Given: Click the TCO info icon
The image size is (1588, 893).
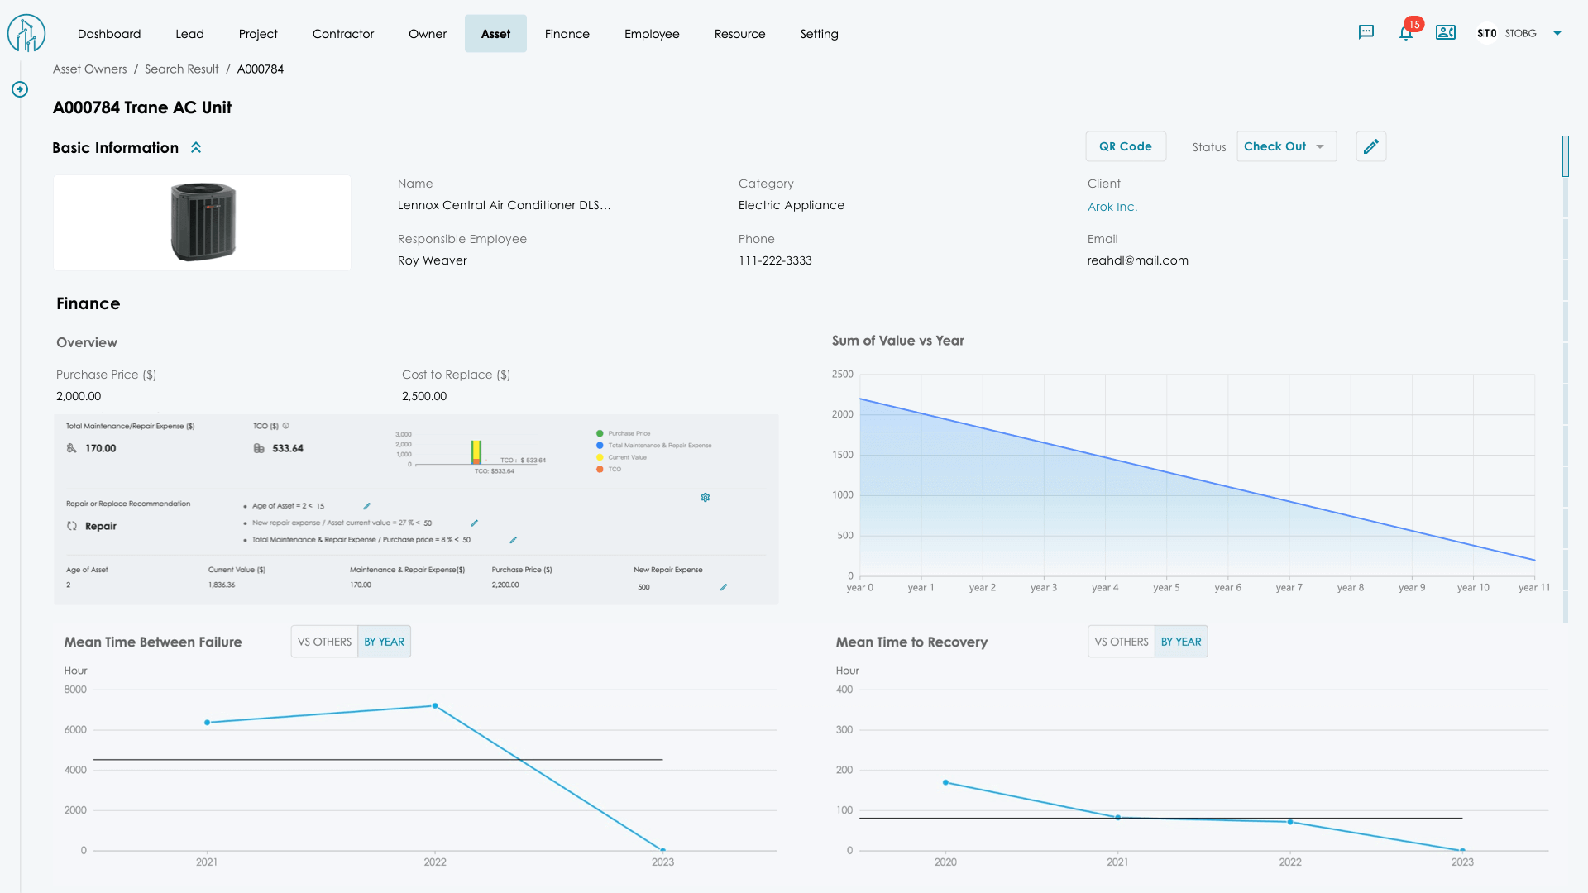Looking at the screenshot, I should pos(286,426).
